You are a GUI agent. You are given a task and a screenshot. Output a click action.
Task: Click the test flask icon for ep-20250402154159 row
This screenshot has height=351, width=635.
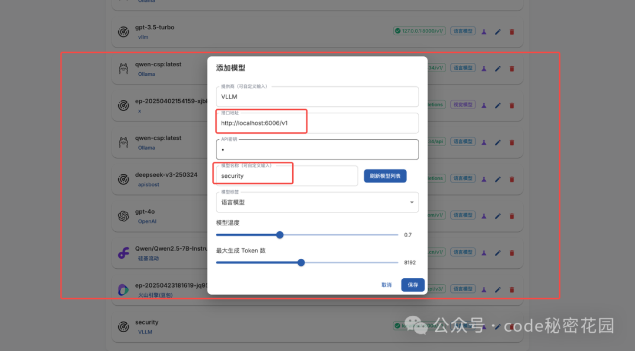483,105
